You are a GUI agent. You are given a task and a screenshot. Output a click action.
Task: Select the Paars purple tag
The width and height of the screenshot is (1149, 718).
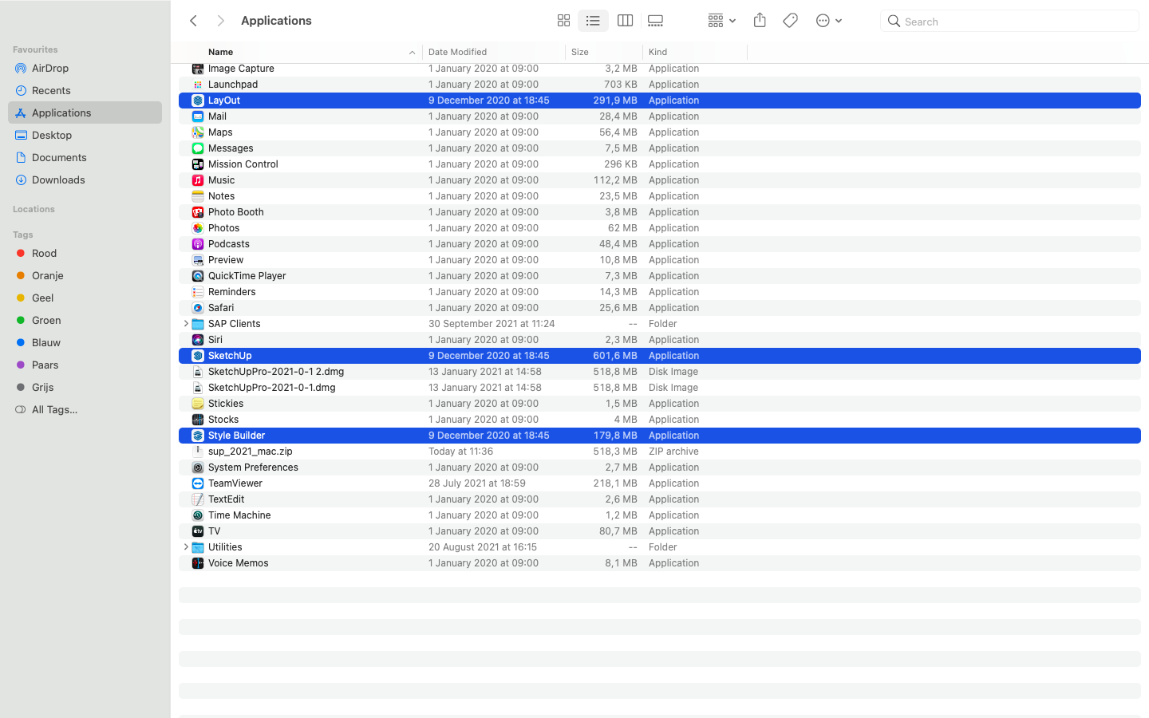pos(85,365)
